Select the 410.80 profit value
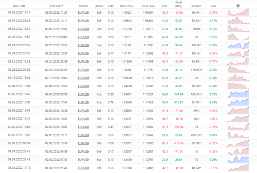 [179, 103]
